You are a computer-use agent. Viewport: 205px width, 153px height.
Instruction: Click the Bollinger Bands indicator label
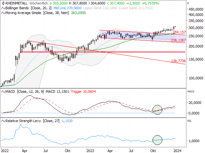(17, 8)
